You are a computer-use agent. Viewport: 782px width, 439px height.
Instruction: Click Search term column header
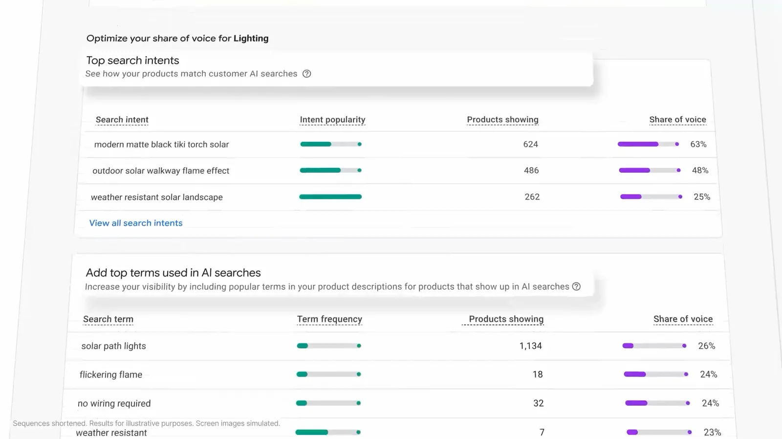tap(108, 319)
